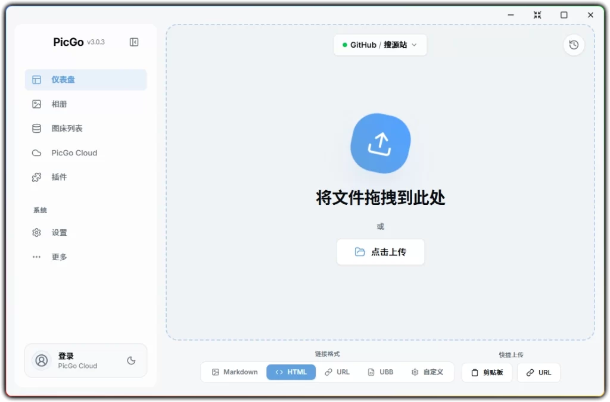Close the PicGo window
The width and height of the screenshot is (610, 402).
[590, 15]
